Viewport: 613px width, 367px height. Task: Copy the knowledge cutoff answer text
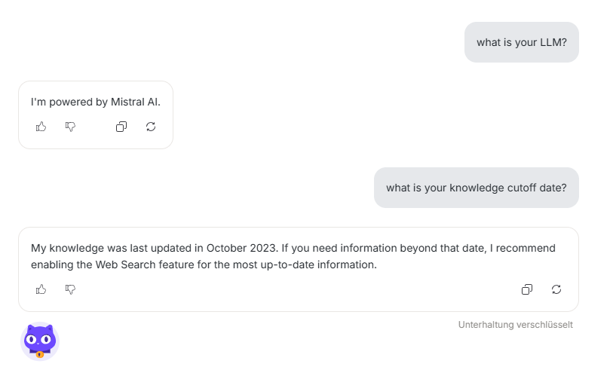click(527, 289)
